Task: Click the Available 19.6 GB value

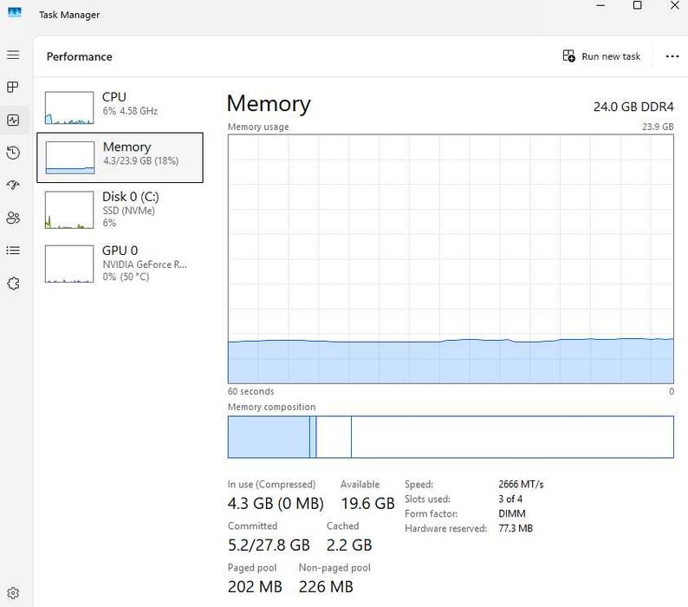Action: pyautogui.click(x=367, y=503)
